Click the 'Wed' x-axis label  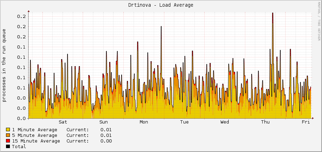point(225,122)
